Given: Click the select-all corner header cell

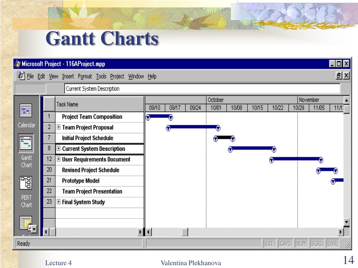Looking at the screenshot, I should [49, 104].
